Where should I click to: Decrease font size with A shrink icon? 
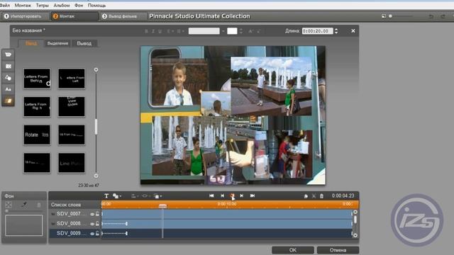(x=258, y=31)
